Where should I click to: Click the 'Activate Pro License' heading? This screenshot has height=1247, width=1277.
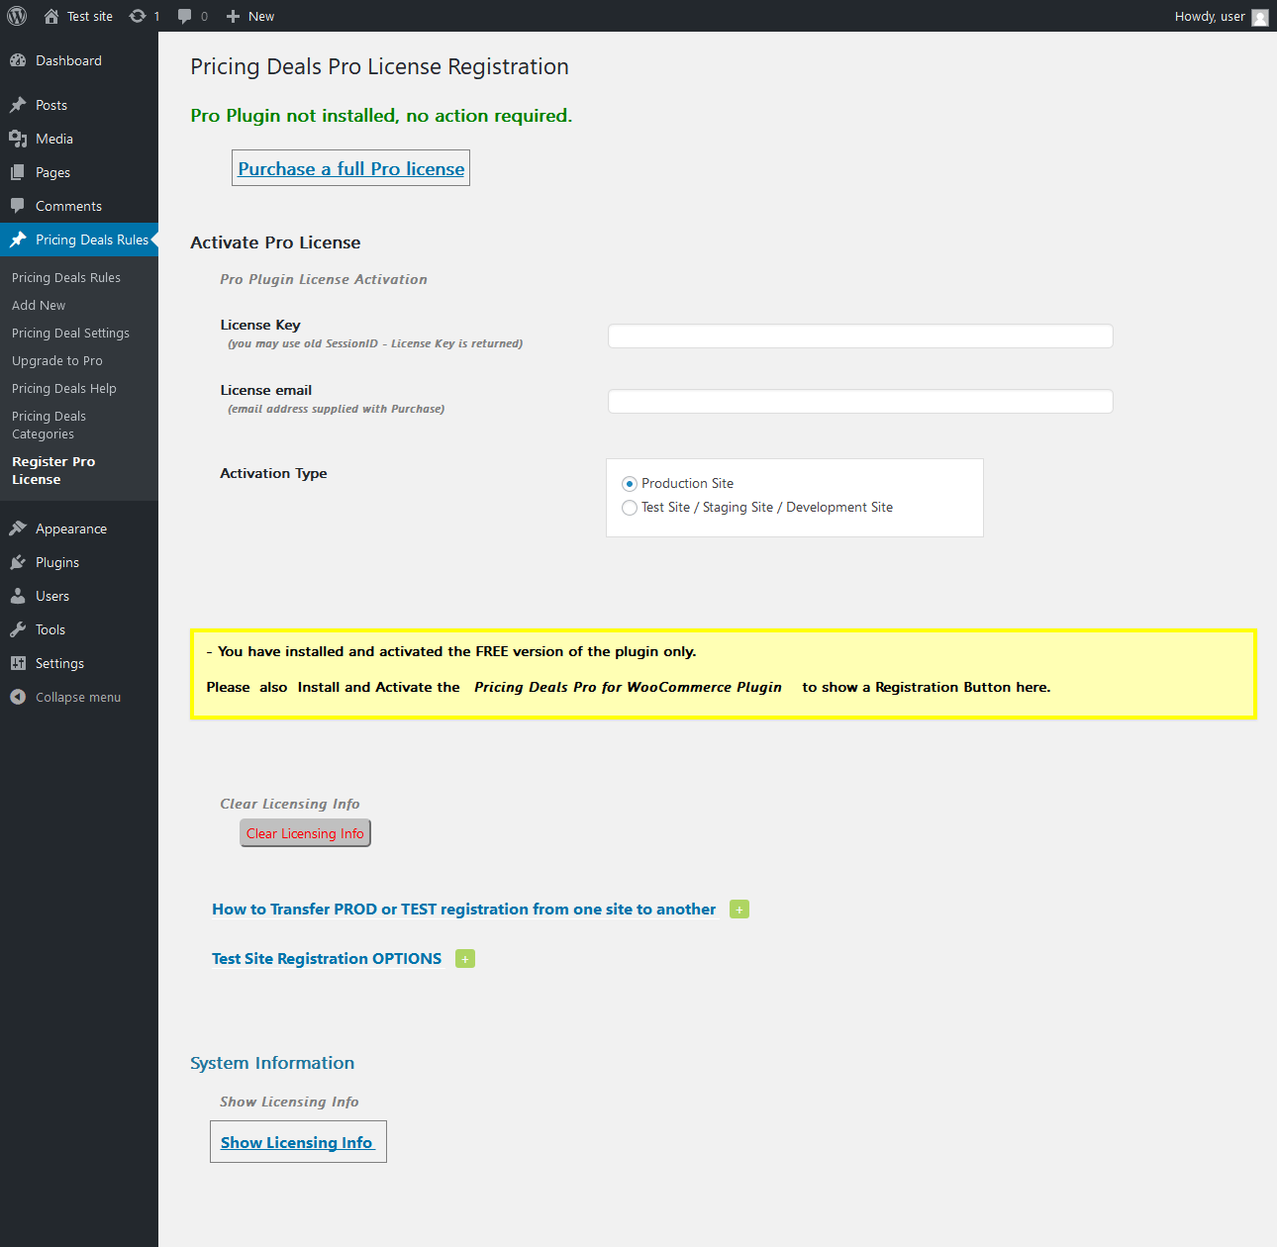pos(275,242)
